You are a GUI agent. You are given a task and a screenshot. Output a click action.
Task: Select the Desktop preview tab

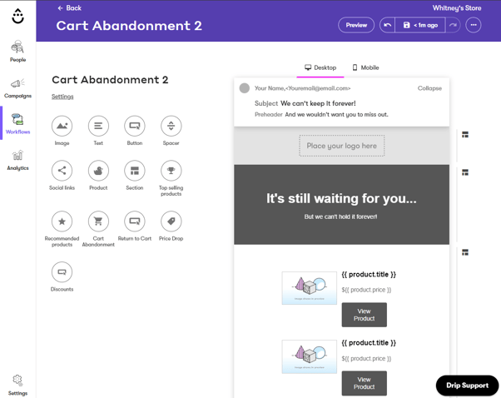(320, 67)
